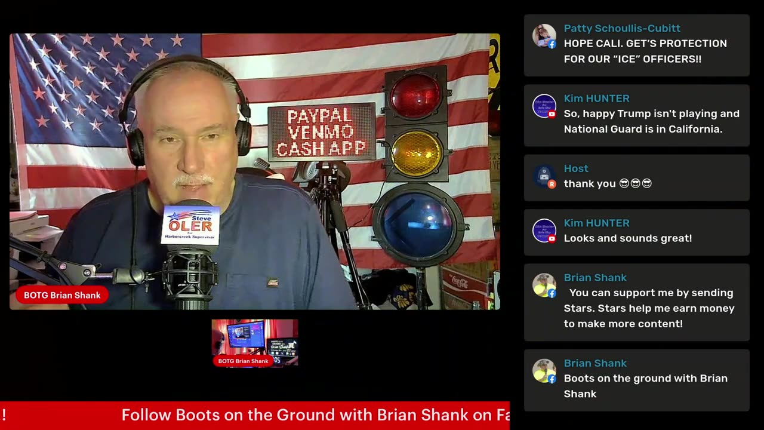Click Patty Schoullis-Cubitt's profile avatar
Image resolution: width=764 pixels, height=430 pixels.
(544, 36)
